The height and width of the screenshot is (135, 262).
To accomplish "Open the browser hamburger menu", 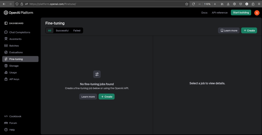I will coord(259,4).
